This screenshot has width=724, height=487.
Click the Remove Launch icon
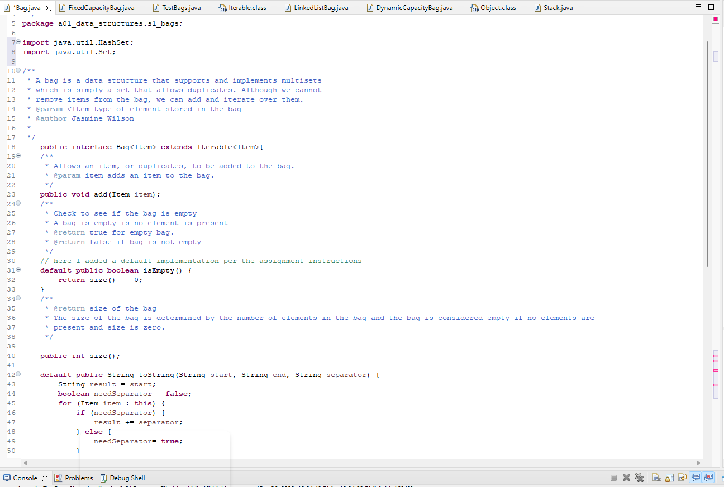click(x=626, y=478)
